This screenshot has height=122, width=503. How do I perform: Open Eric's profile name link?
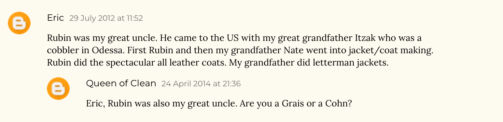point(56,18)
